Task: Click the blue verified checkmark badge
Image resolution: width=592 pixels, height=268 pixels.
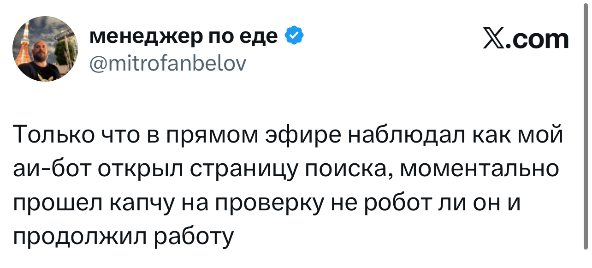Action: [295, 36]
